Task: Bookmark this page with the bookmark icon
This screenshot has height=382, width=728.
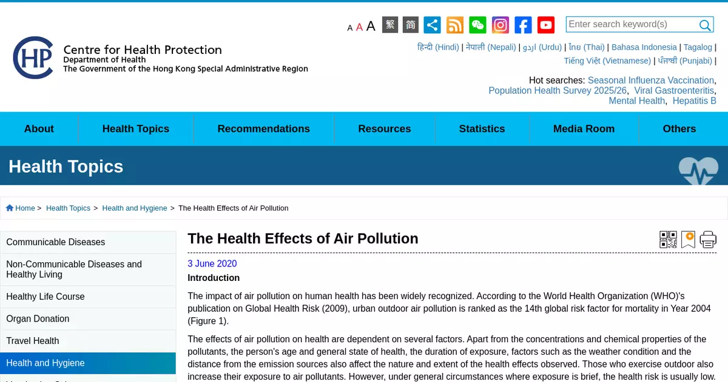Action: [x=688, y=240]
